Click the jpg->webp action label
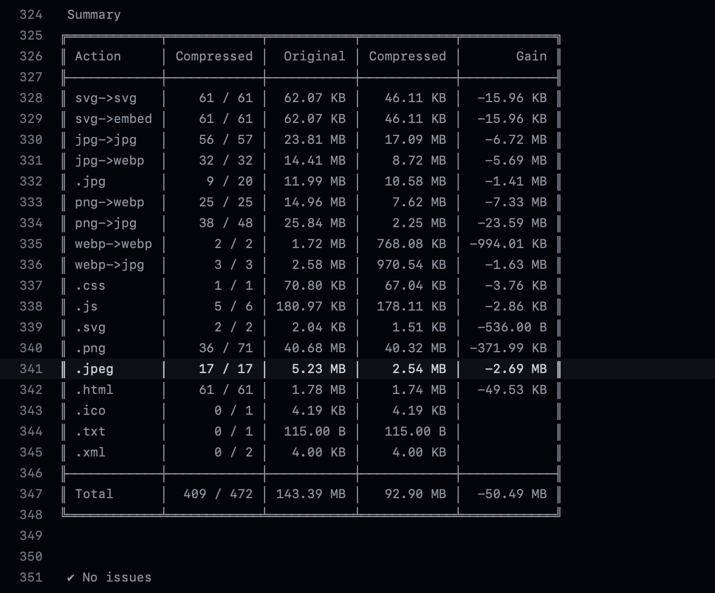The width and height of the screenshot is (715, 593). pos(110,160)
